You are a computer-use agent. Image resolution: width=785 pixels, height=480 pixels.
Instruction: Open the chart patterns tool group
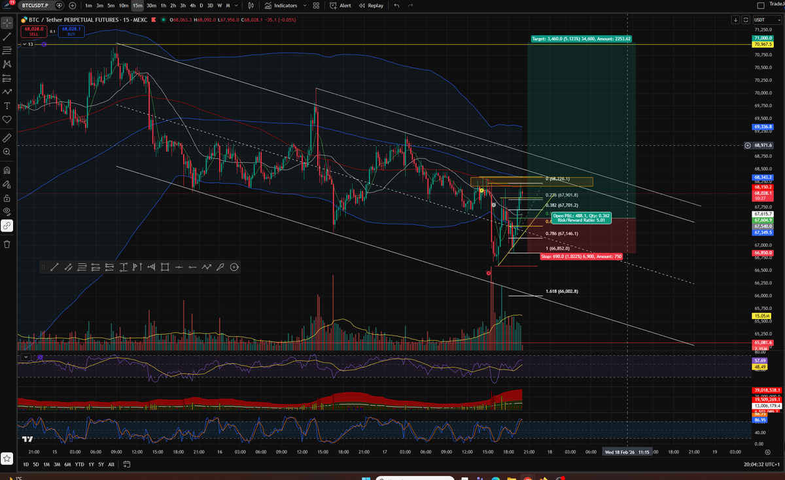(7, 64)
